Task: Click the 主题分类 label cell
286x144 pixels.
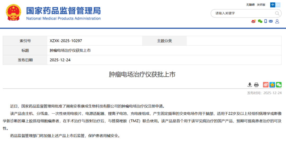Action: pos(164,41)
